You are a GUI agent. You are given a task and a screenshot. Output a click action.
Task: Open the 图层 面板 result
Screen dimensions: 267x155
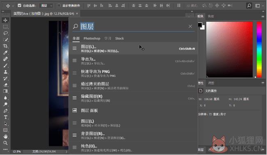[x=133, y=111]
